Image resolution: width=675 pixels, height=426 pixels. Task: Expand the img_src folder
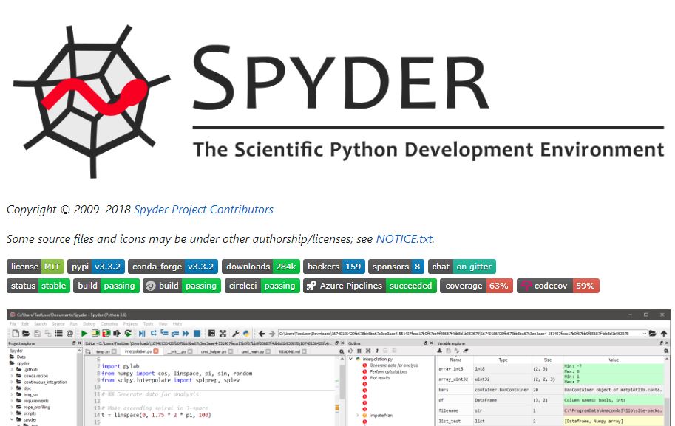coord(12,394)
